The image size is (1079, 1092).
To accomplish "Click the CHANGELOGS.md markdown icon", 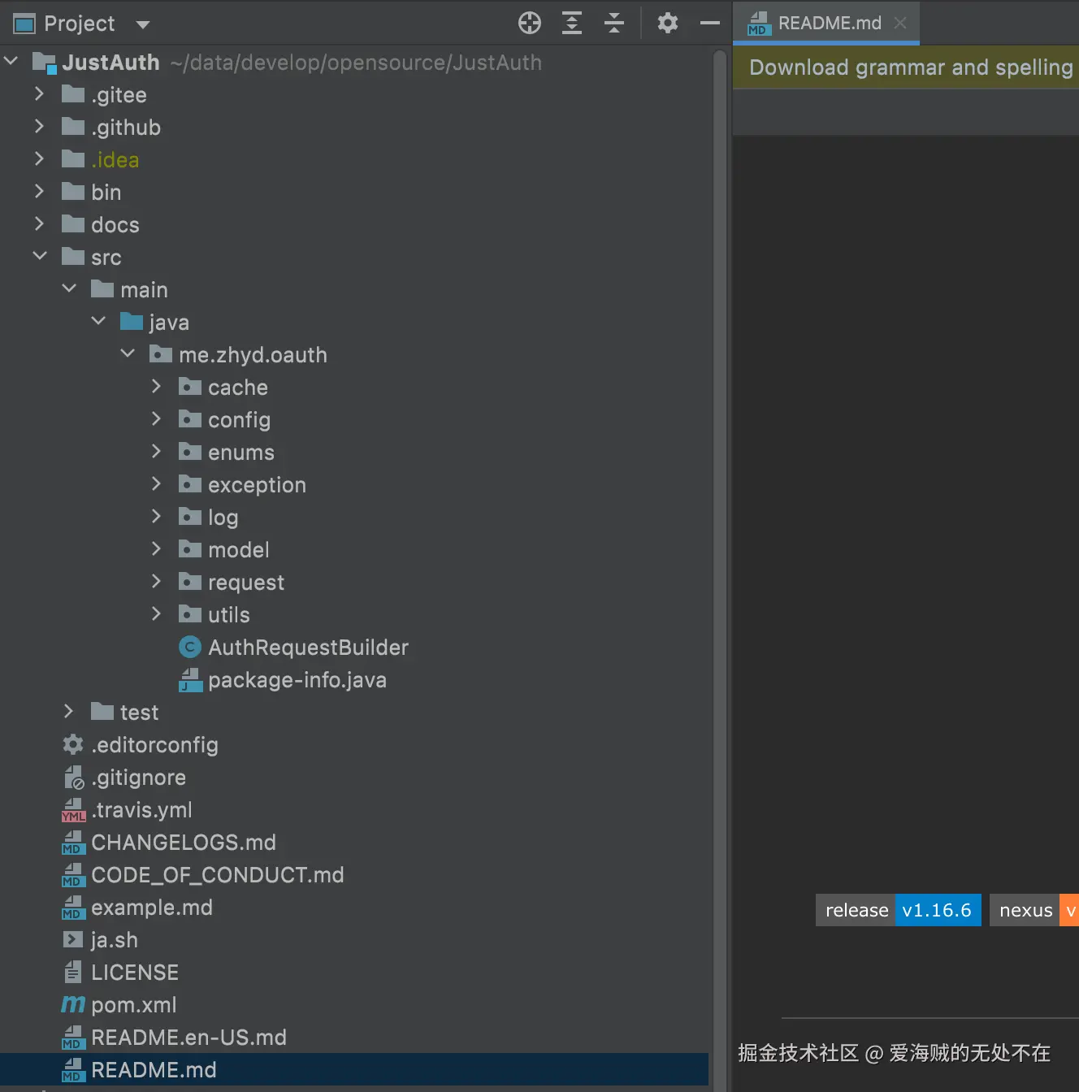I will [73, 843].
